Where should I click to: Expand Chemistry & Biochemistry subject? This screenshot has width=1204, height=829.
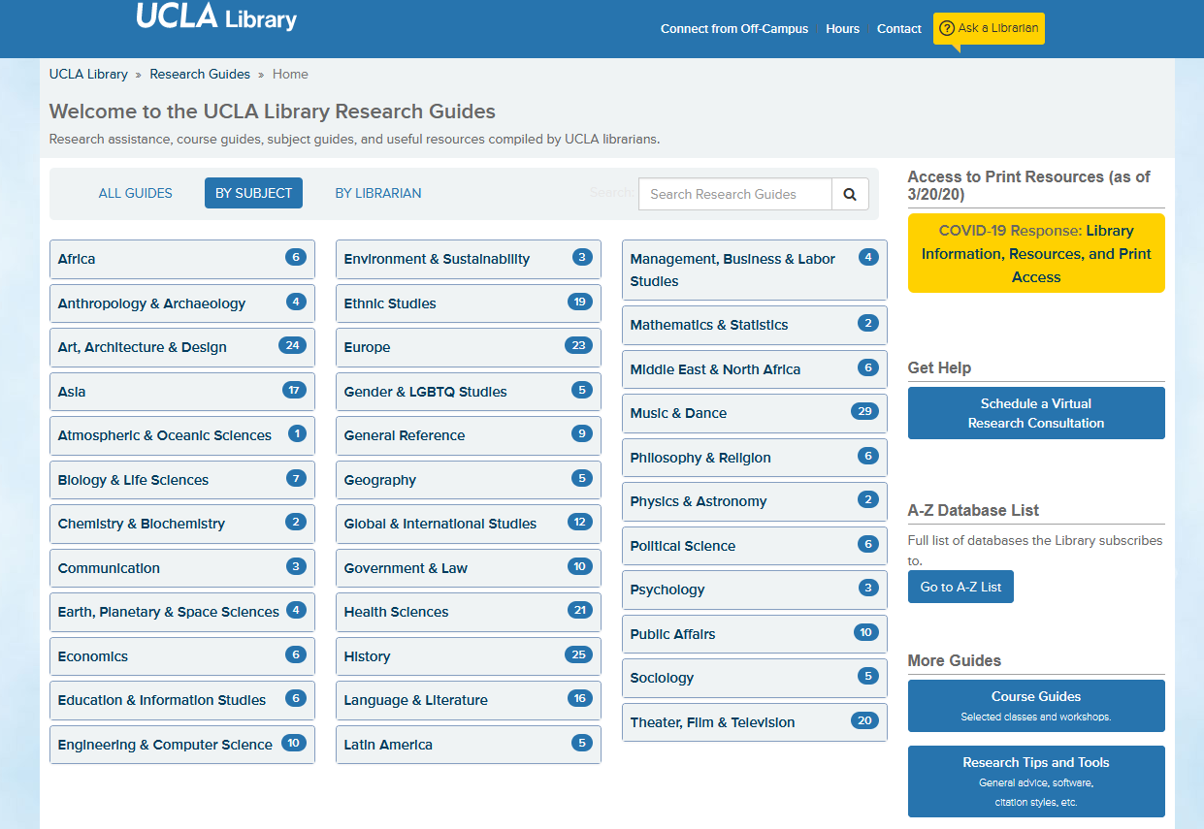click(x=182, y=524)
